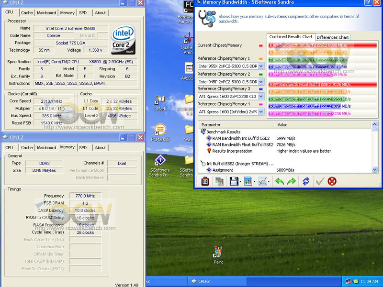Click the Frequency value "770.0 MHz"
The image size is (383, 287).
tap(85, 196)
